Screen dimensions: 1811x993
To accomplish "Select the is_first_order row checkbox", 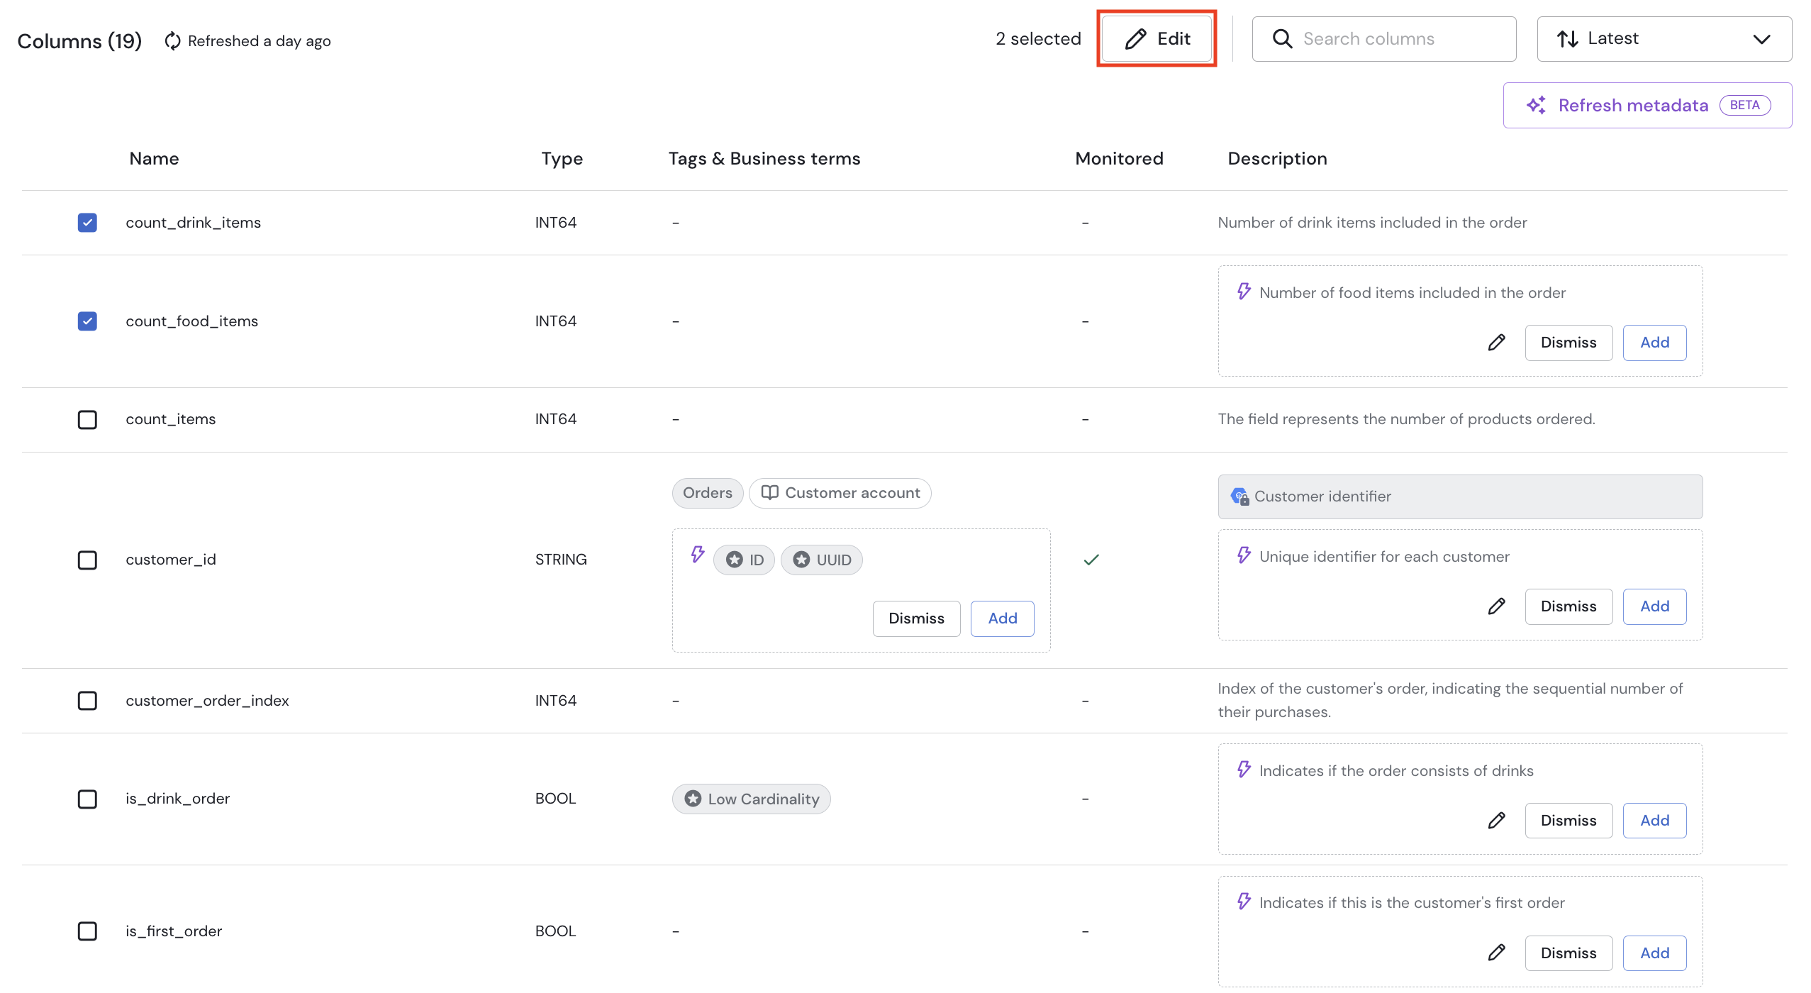I will 87,931.
